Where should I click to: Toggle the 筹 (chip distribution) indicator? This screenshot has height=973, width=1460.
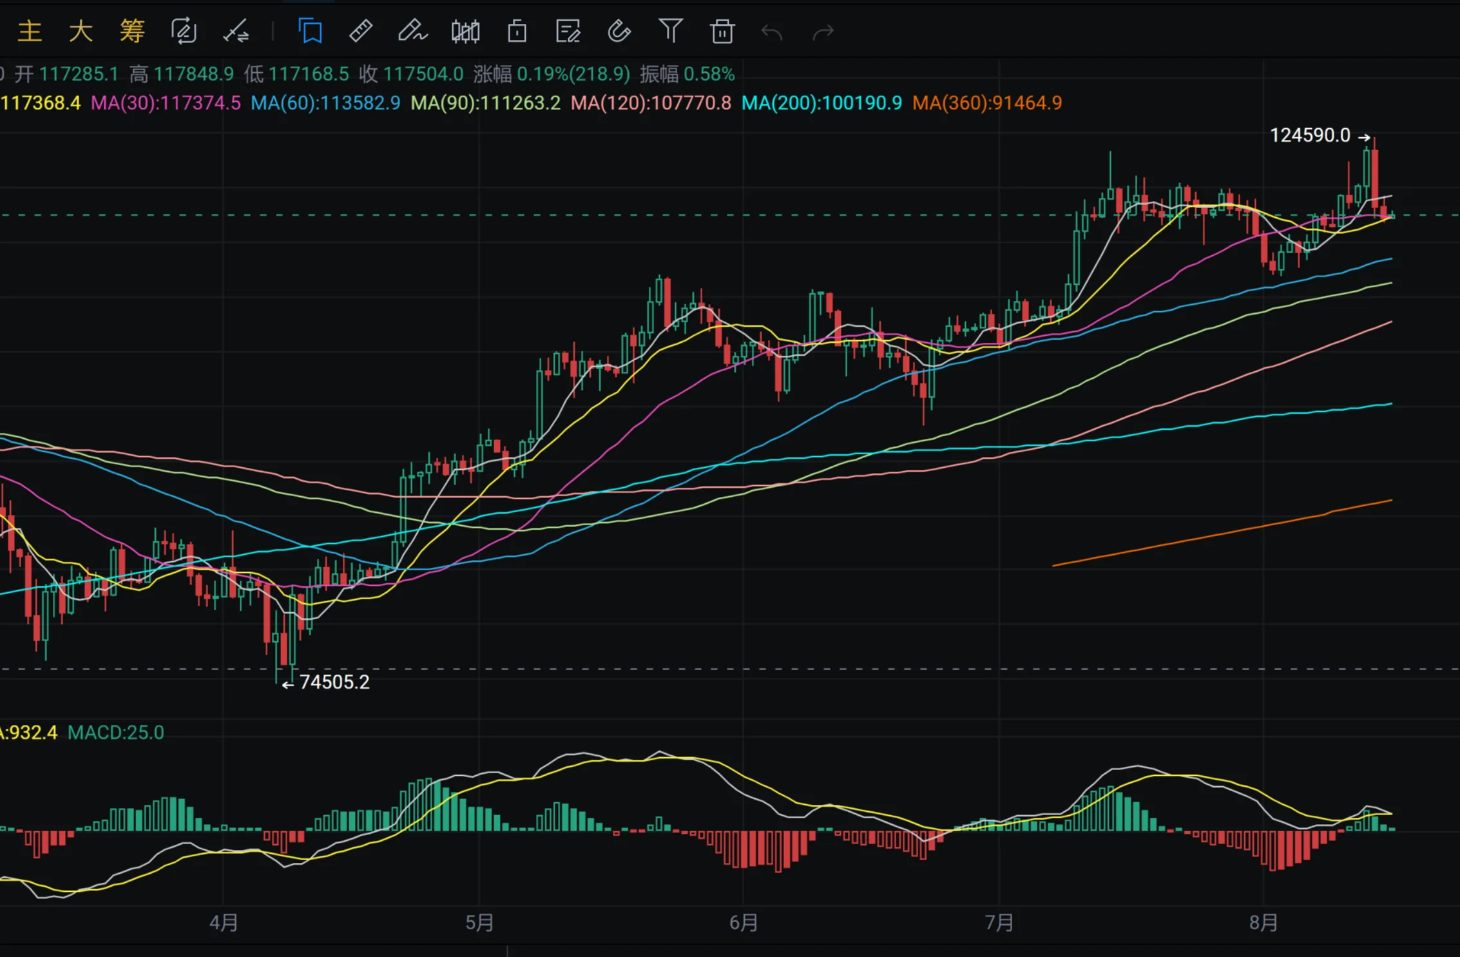[132, 31]
